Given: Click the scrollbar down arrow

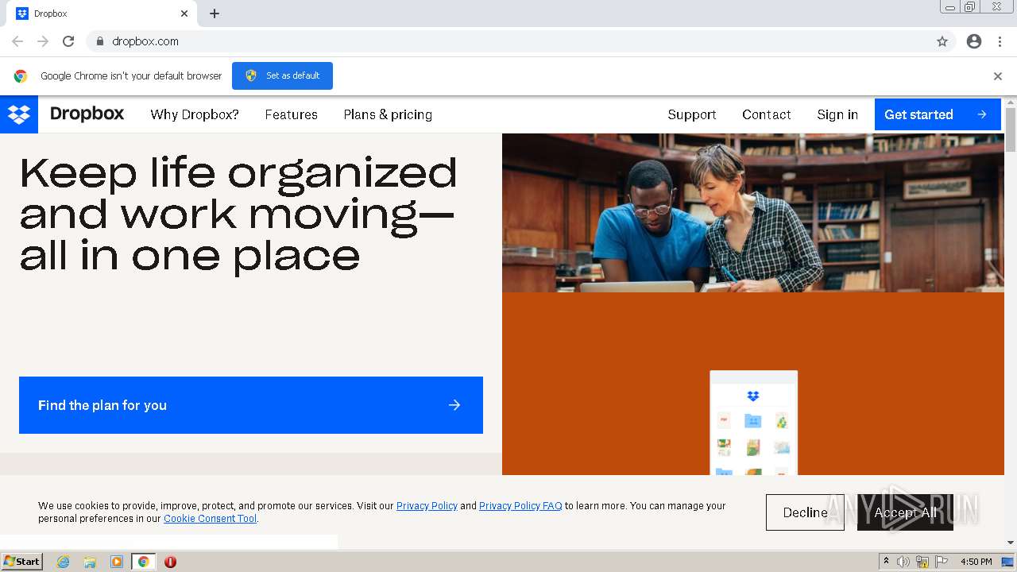Looking at the screenshot, I should [x=1011, y=543].
